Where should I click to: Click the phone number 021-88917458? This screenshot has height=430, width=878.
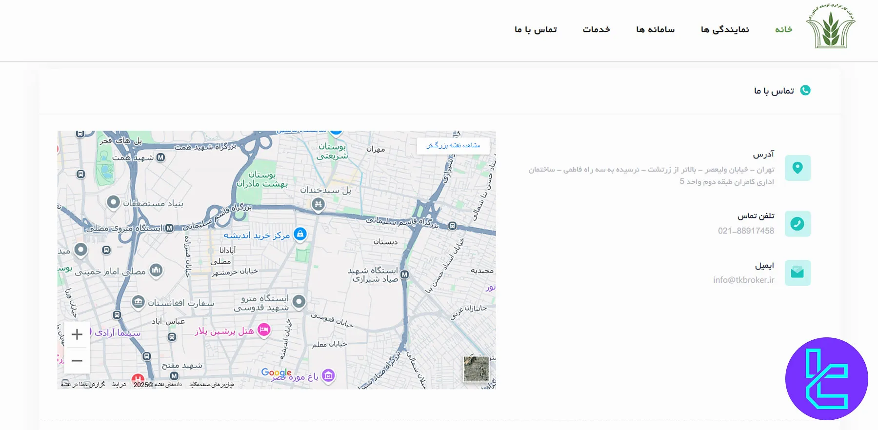[746, 231]
